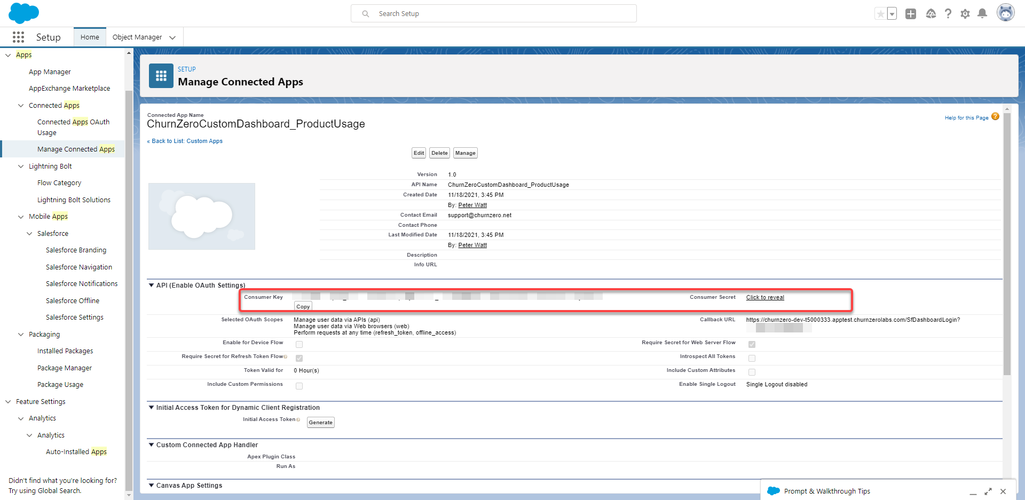Toggle Require Secret for Web Server Flow checkbox
Viewport: 1025px width, 500px height.
coord(752,344)
